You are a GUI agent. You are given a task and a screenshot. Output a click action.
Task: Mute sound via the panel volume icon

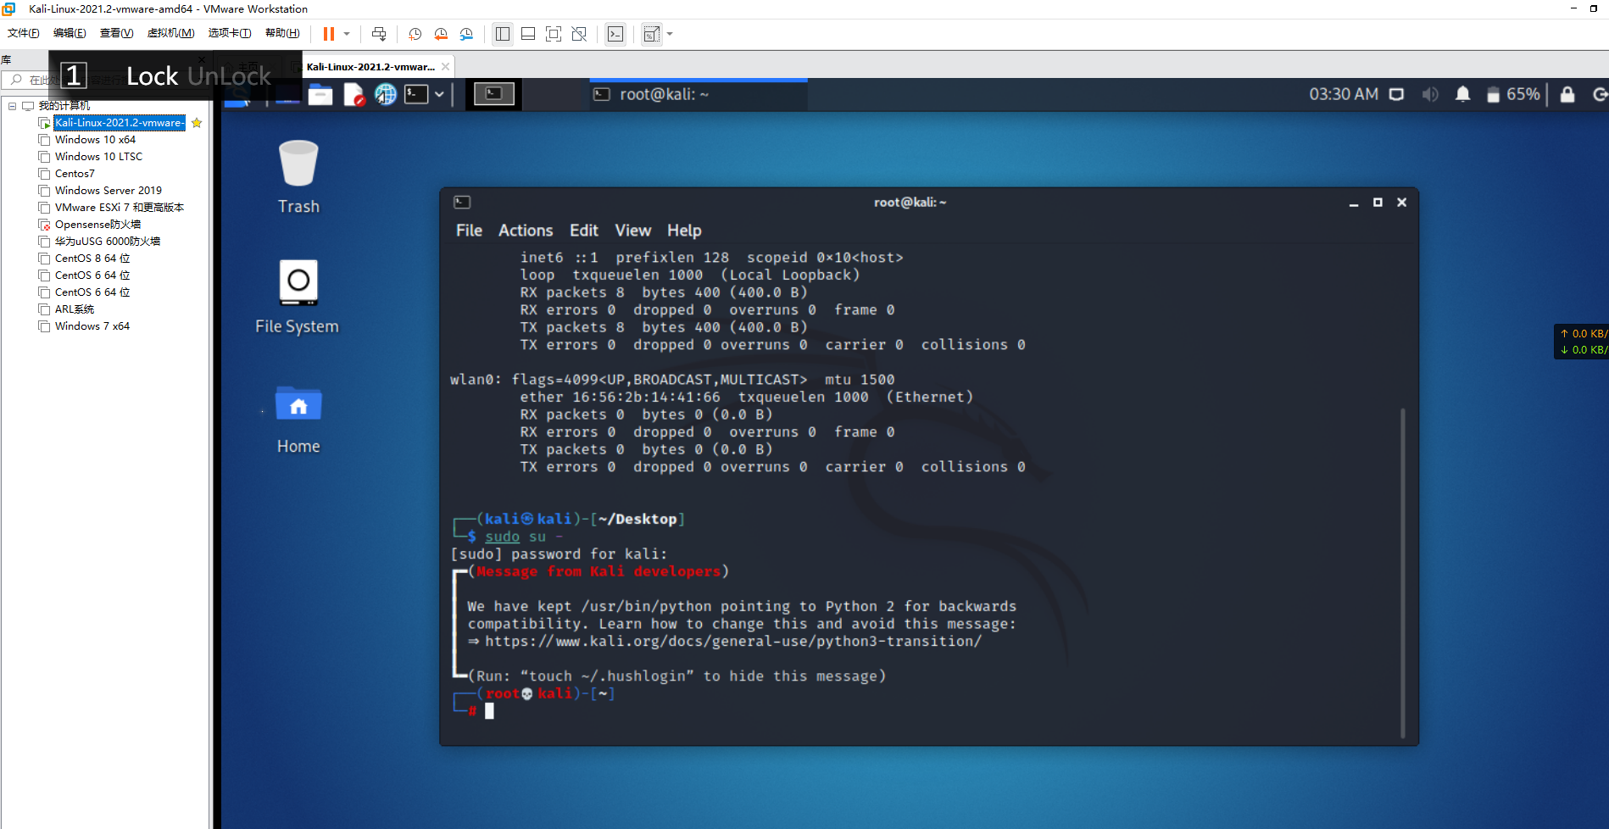1430,94
